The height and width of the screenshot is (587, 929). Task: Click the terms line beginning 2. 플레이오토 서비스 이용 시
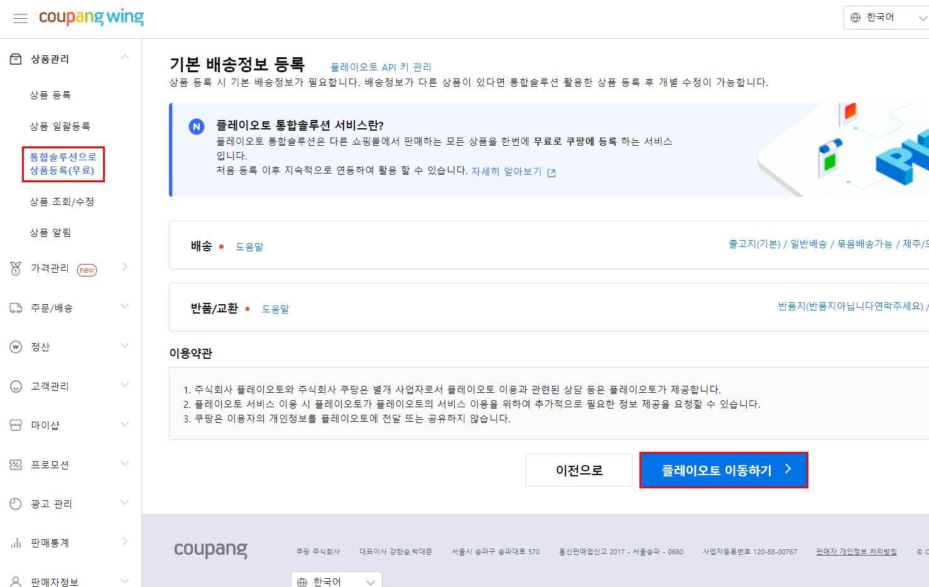472,404
